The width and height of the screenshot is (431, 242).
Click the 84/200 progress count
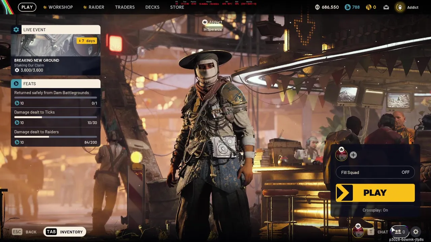pyautogui.click(x=91, y=143)
